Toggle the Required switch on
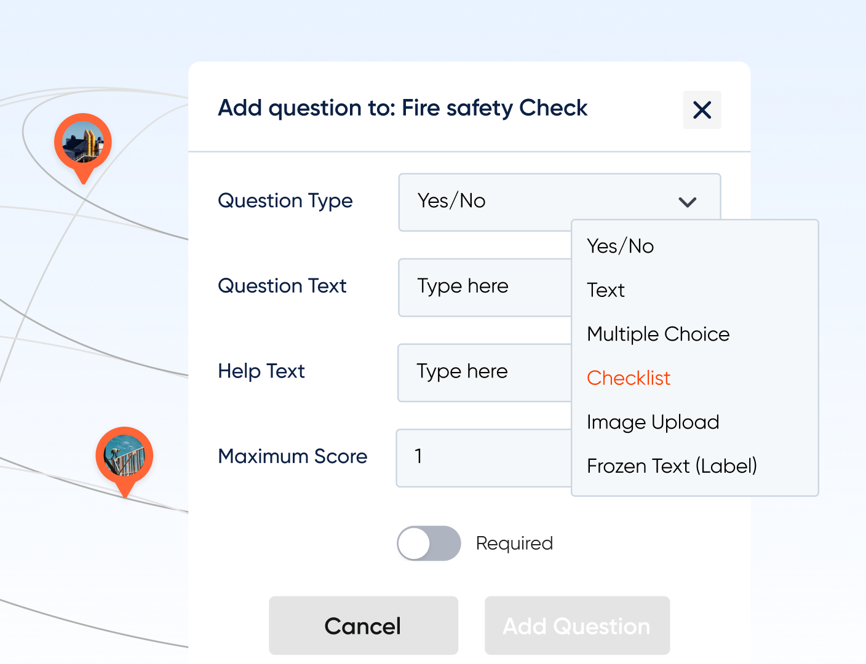The image size is (866, 664). (x=429, y=543)
